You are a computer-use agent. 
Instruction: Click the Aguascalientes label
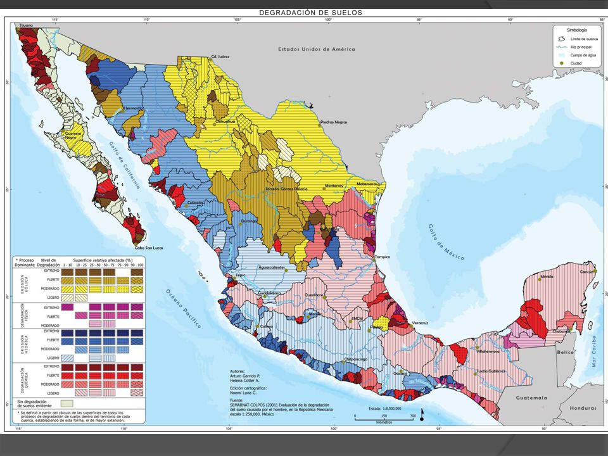point(272,267)
